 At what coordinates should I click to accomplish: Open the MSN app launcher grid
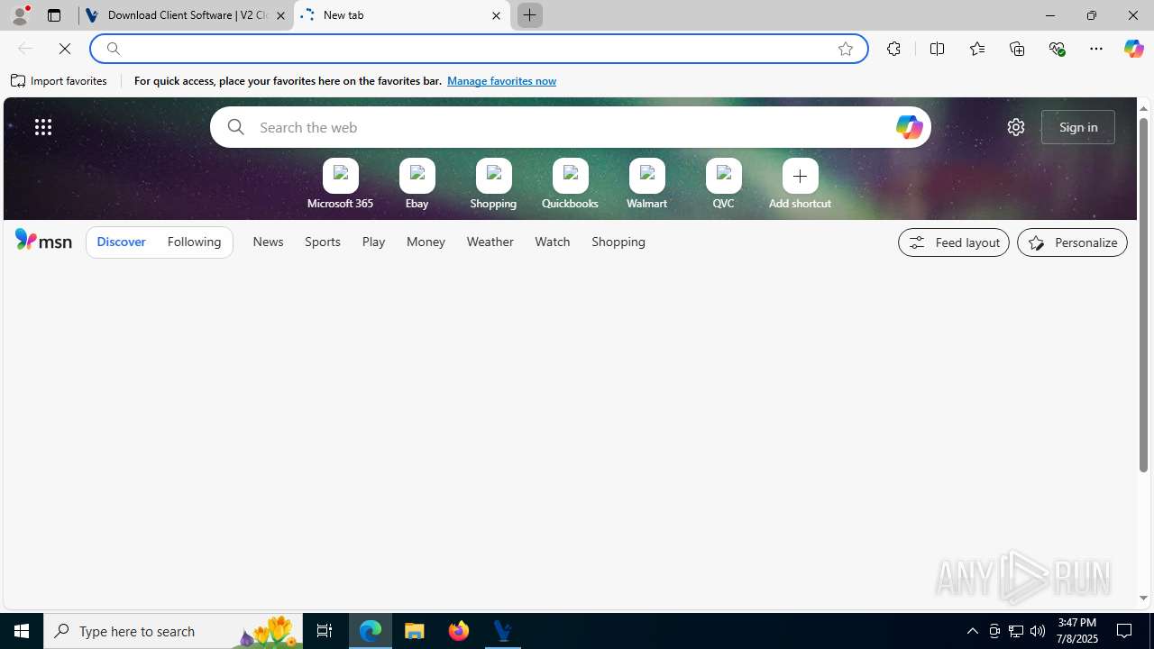point(43,127)
